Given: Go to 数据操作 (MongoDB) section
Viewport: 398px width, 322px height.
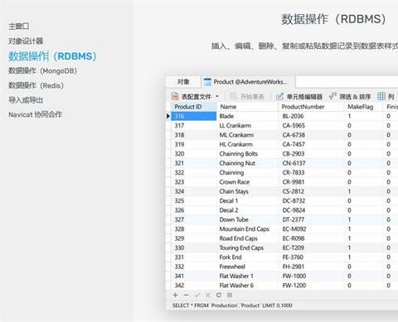Looking at the screenshot, I should point(42,71).
